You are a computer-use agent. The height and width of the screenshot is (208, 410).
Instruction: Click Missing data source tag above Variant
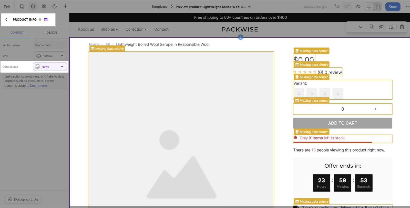point(311,77)
